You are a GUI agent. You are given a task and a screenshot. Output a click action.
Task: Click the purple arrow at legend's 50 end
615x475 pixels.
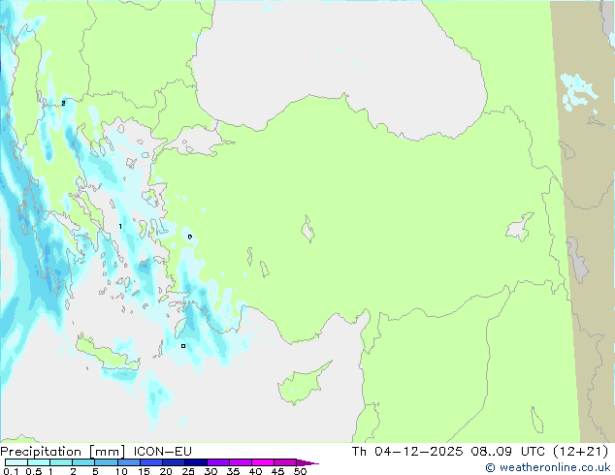pos(307,462)
